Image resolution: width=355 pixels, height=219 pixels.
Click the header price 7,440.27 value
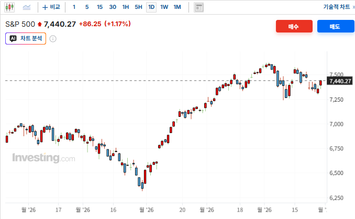[60, 24]
